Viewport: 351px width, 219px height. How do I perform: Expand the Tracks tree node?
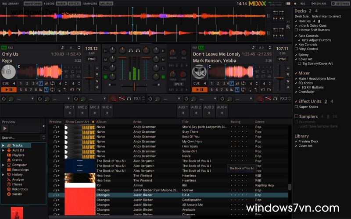[3, 145]
